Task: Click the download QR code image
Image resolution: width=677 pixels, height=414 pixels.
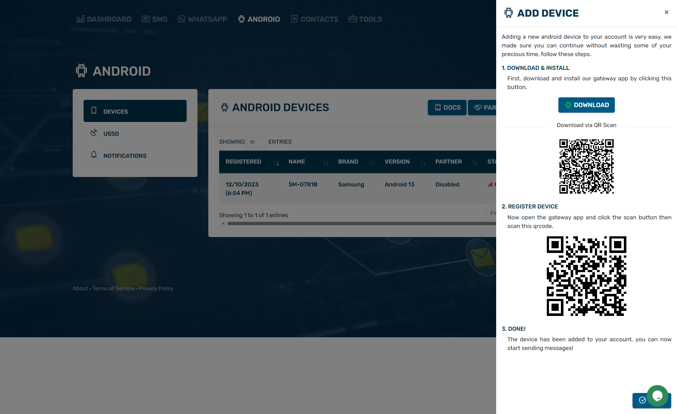Action: pos(586,166)
